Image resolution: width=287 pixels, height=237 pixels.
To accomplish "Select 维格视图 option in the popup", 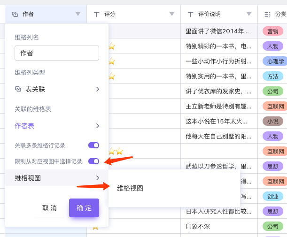I will (x=130, y=188).
